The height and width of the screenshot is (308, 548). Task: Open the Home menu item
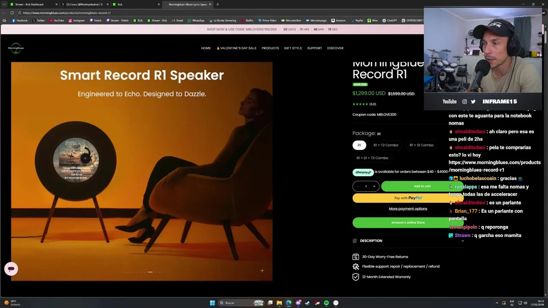click(206, 48)
